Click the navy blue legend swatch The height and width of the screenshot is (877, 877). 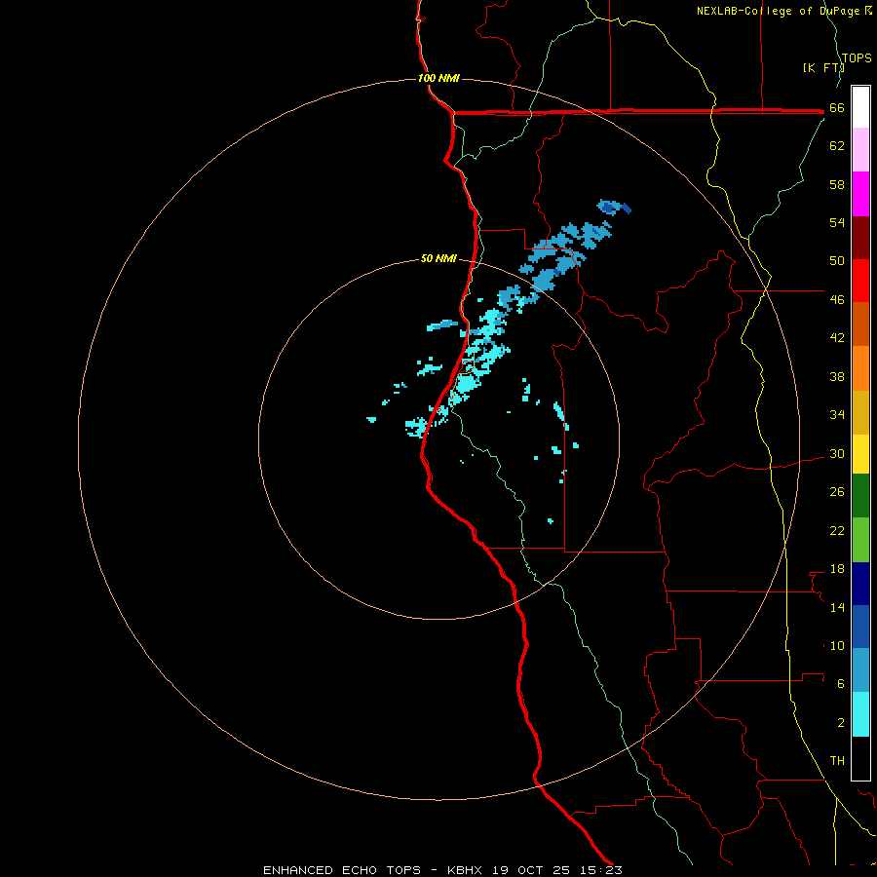click(x=860, y=584)
